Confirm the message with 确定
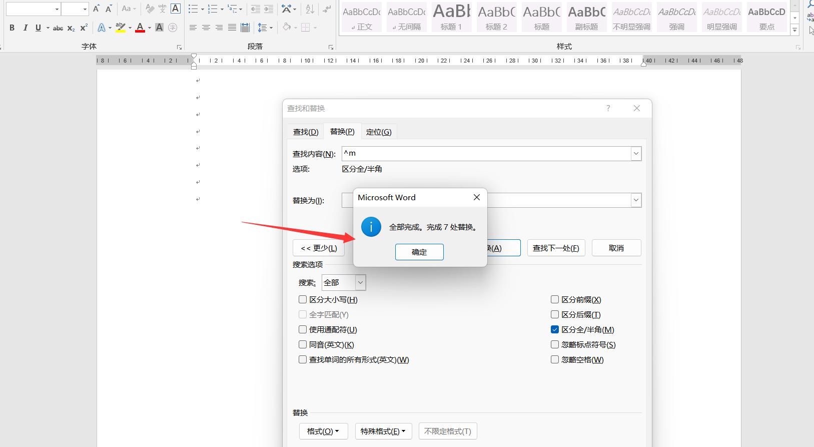The width and height of the screenshot is (814, 447). click(419, 252)
